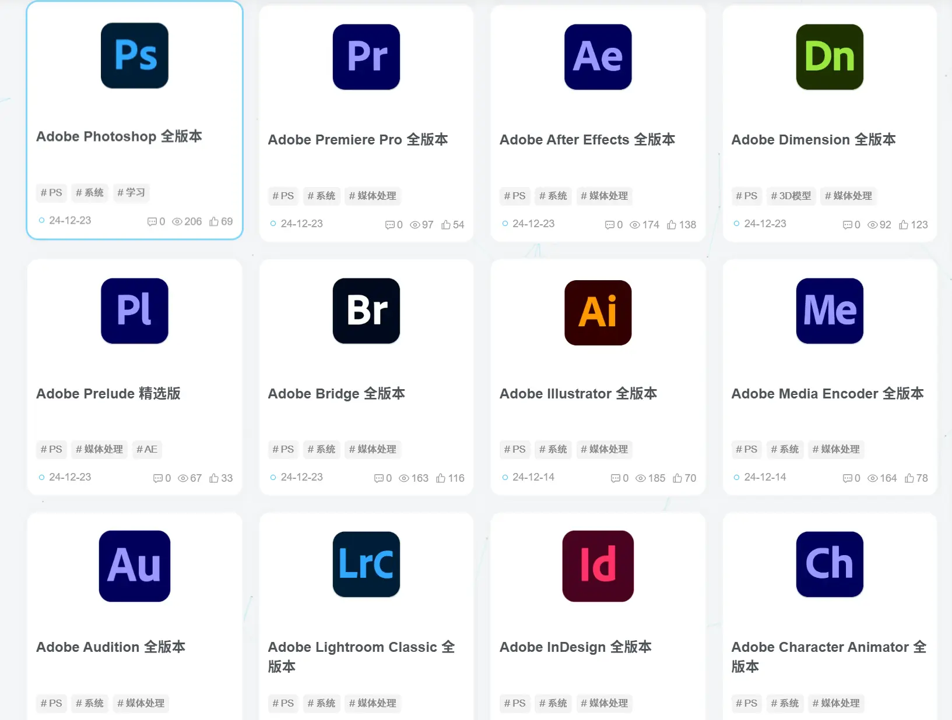The height and width of the screenshot is (720, 952).
Task: Click the #学习 tag on Photoshop card
Action: pos(131,192)
